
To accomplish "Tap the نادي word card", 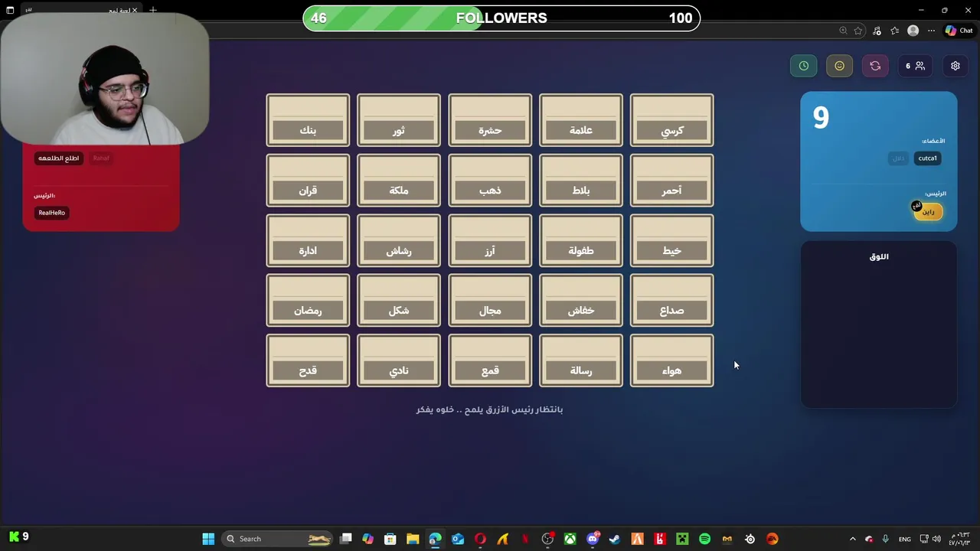I will (399, 360).
